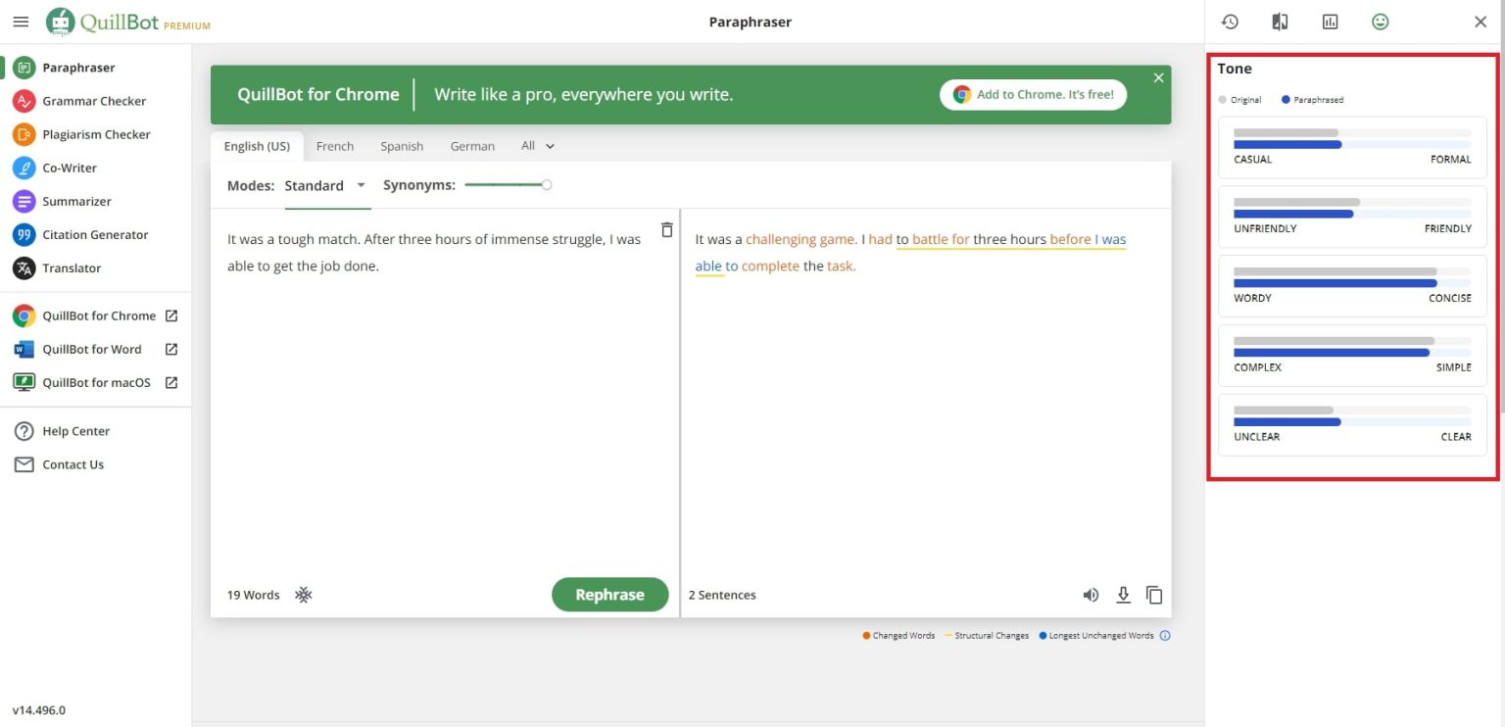Select the tone smiley face icon
This screenshot has height=727, width=1505.
[x=1380, y=22]
